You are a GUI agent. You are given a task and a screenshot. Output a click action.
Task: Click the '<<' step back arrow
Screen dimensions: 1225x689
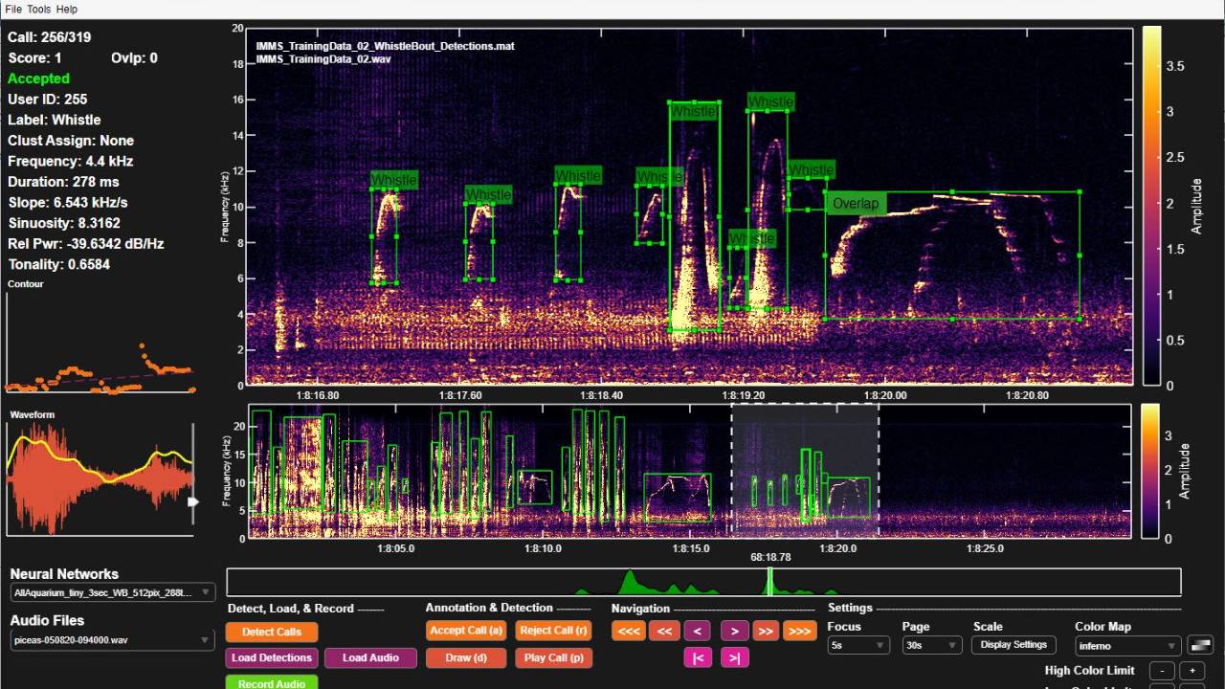666,631
